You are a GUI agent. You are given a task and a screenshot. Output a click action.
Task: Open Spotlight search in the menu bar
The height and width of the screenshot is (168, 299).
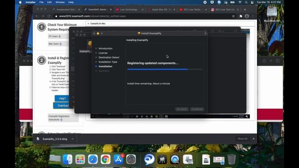[x=246, y=2]
